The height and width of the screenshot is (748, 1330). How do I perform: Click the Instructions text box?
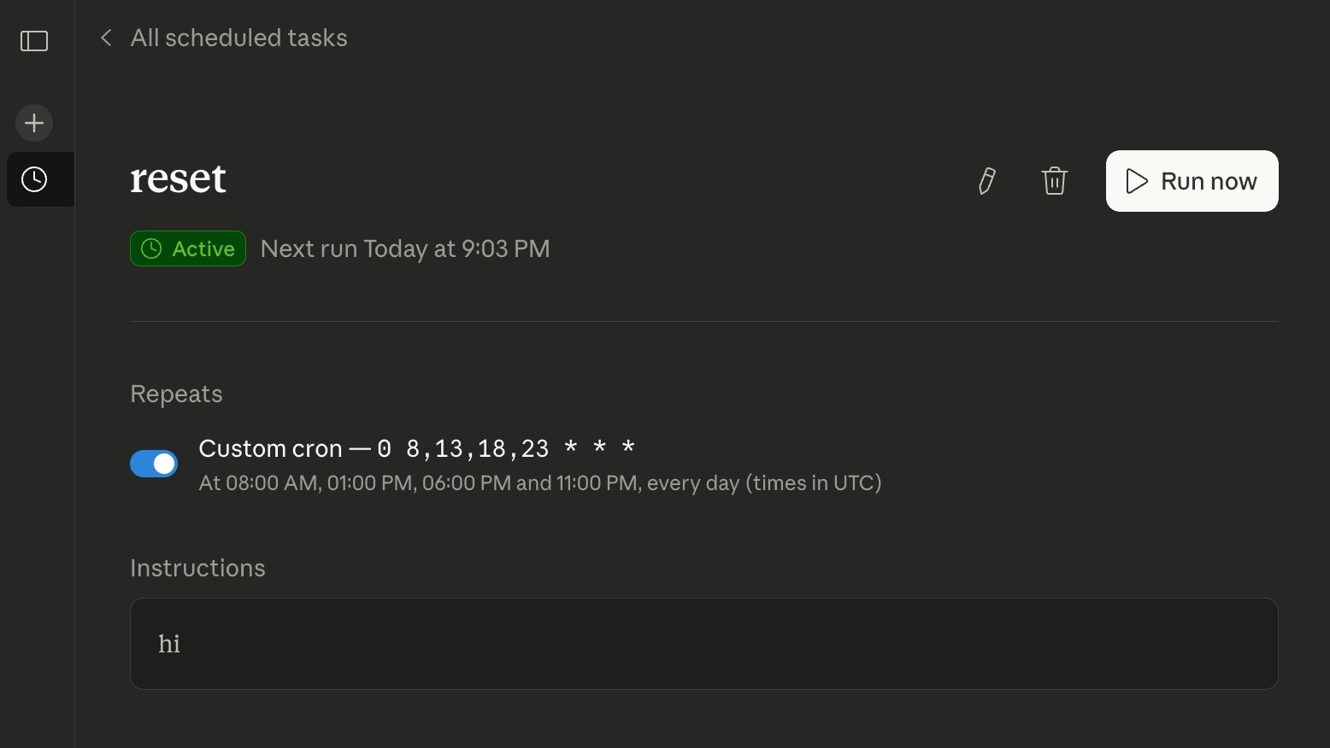703,644
